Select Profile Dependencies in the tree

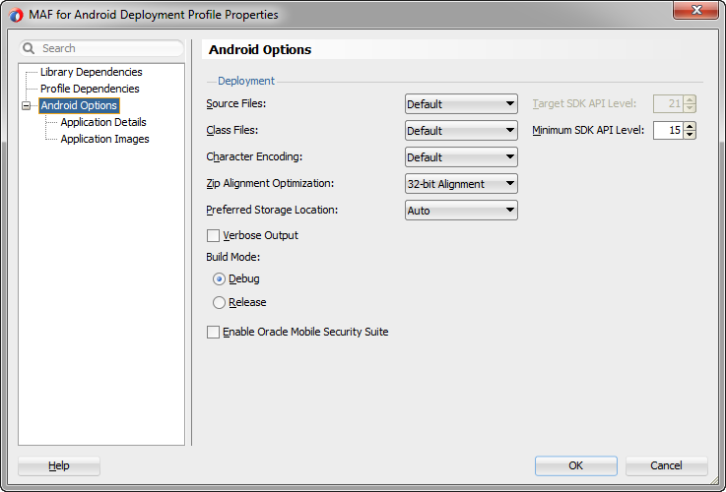coord(90,89)
